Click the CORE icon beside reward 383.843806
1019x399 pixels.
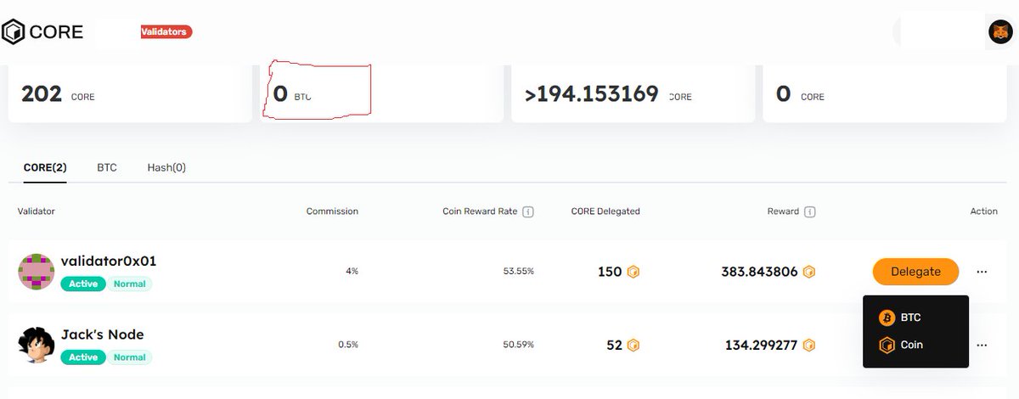click(x=809, y=273)
